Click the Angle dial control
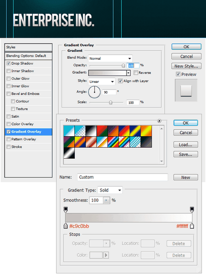The height and width of the screenshot is (279, 206). 94,92
